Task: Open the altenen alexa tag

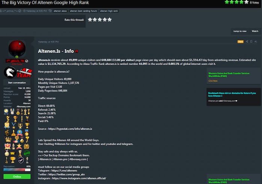Action: tap(60, 11)
